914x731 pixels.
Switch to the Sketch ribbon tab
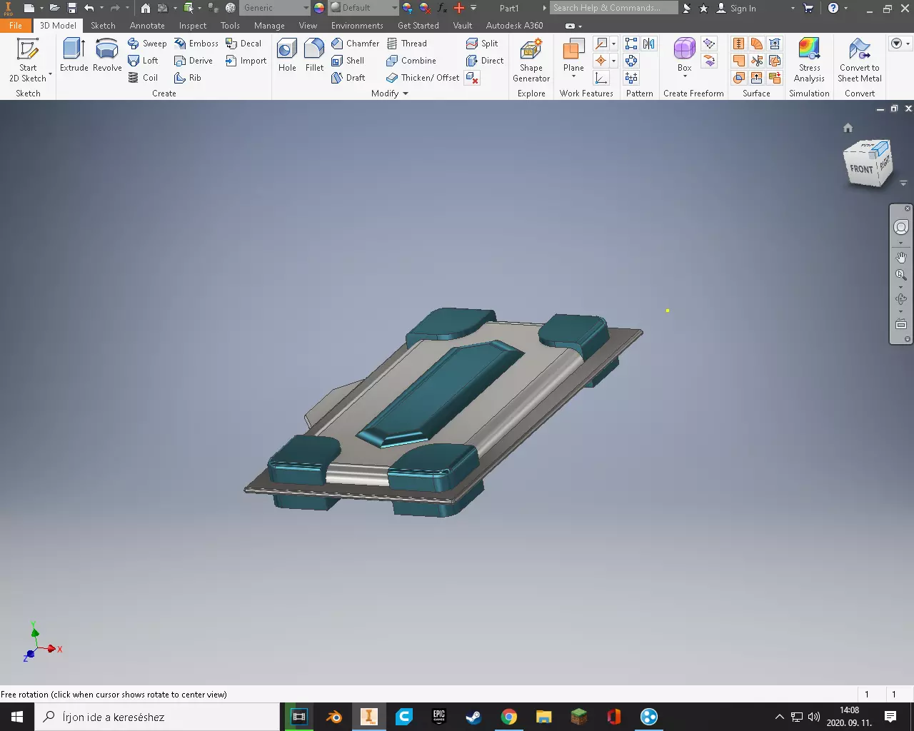tap(103, 25)
